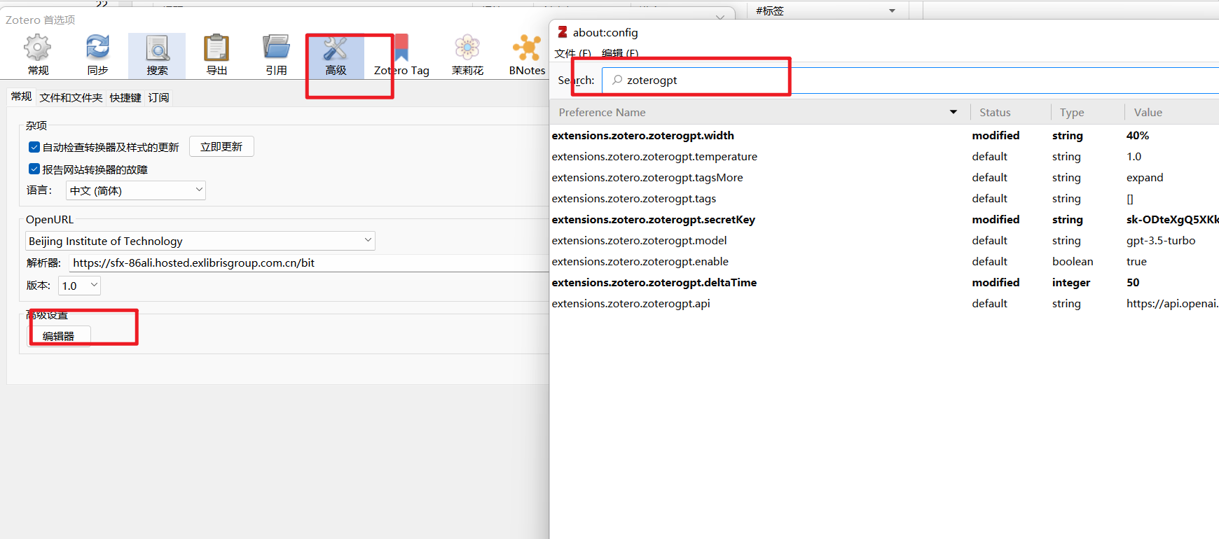Select the extensions.zotero.zoterogpt.width preference row
The width and height of the screenshot is (1219, 539).
click(885, 135)
